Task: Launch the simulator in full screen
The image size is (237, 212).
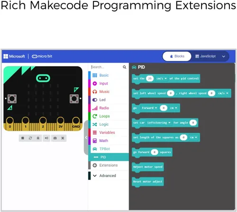Action: [x=63, y=138]
